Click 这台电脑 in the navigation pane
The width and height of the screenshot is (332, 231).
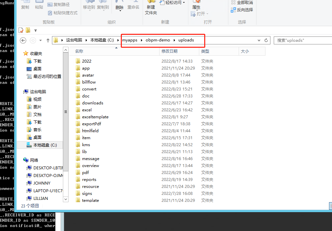[x=38, y=92]
